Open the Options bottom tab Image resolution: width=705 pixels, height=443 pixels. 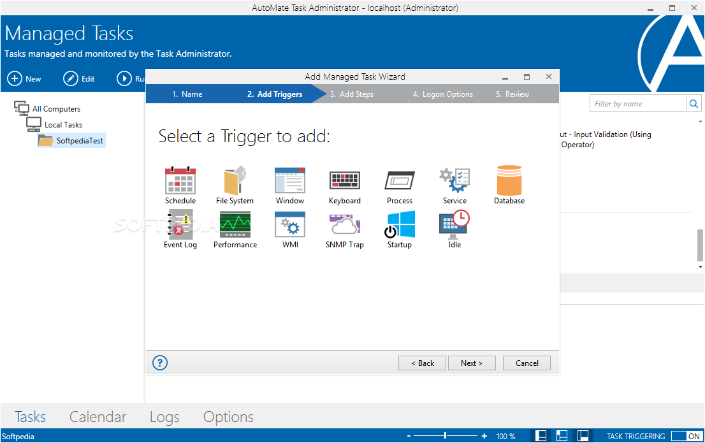click(x=228, y=417)
